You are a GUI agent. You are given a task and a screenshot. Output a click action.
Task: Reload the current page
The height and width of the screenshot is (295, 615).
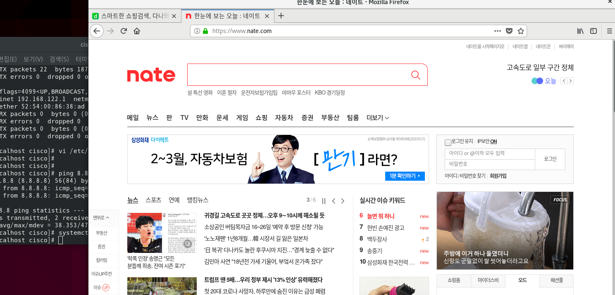[124, 31]
